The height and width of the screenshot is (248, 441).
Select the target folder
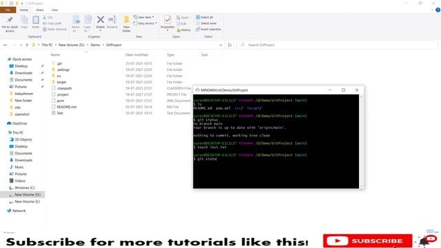pos(61,82)
